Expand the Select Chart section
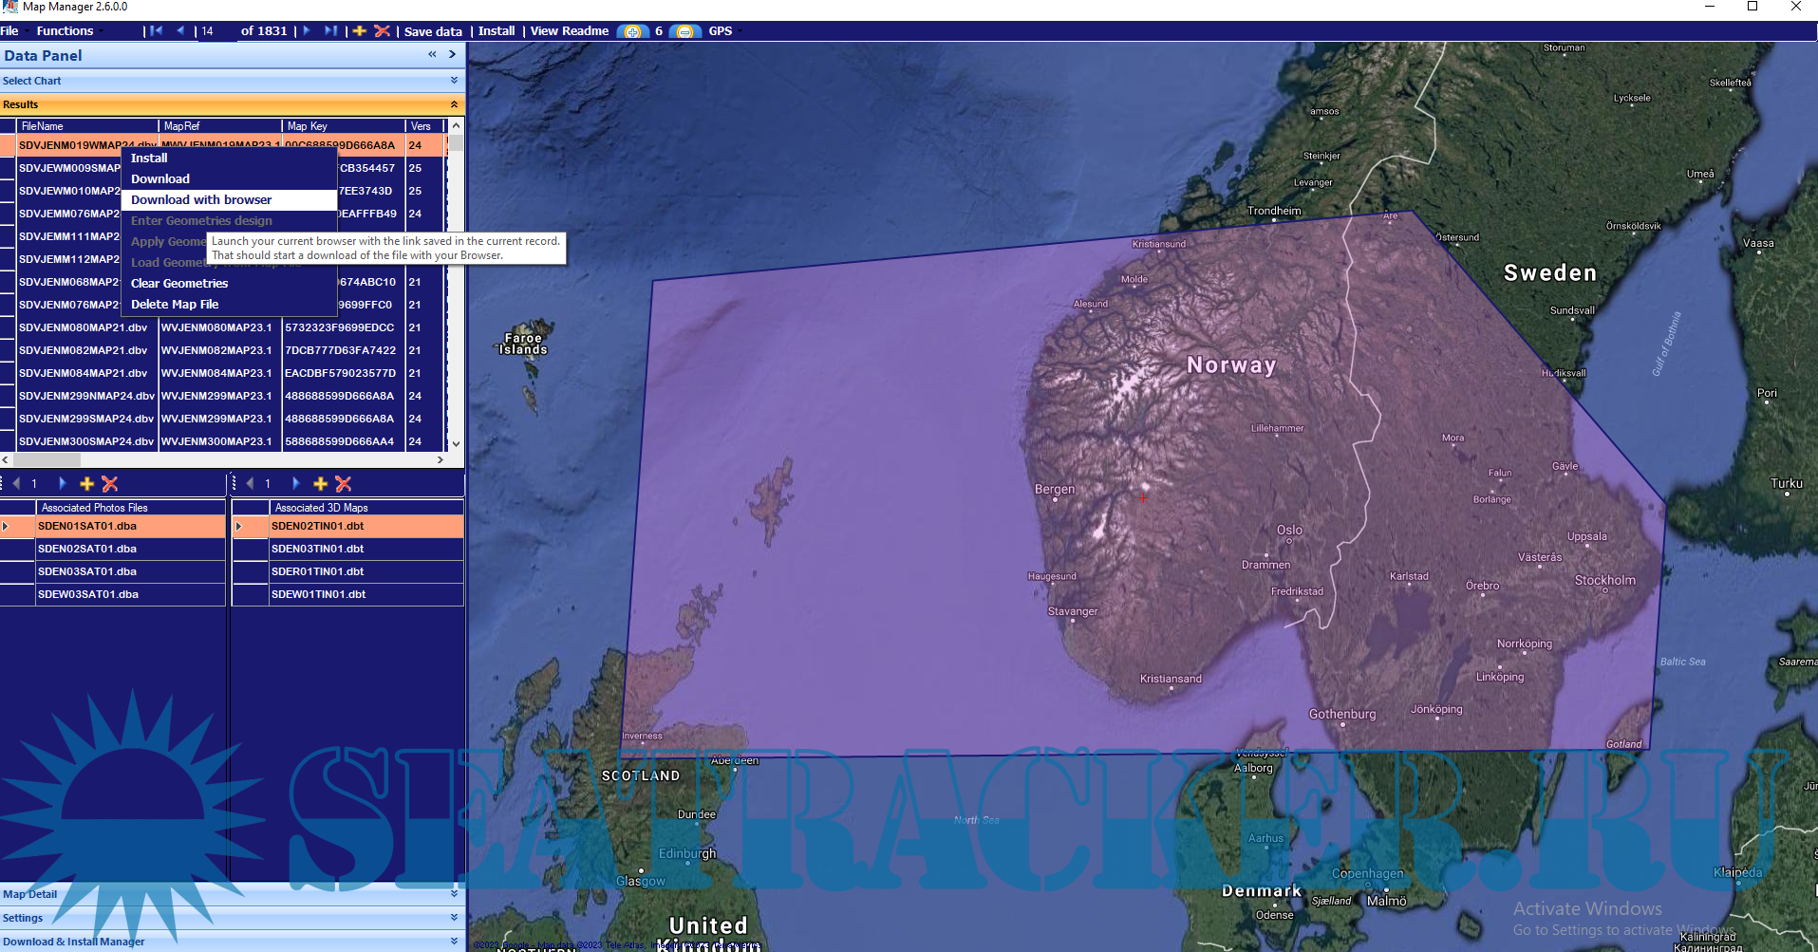The height and width of the screenshot is (952, 1818). (x=454, y=81)
